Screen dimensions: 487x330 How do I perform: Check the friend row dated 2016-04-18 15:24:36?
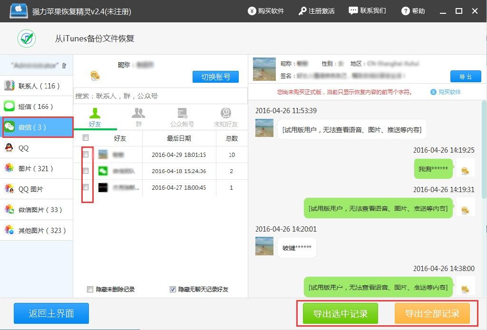pyautogui.click(x=86, y=171)
